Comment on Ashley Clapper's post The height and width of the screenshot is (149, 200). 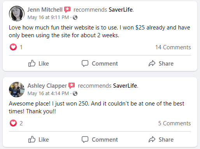click(x=100, y=139)
